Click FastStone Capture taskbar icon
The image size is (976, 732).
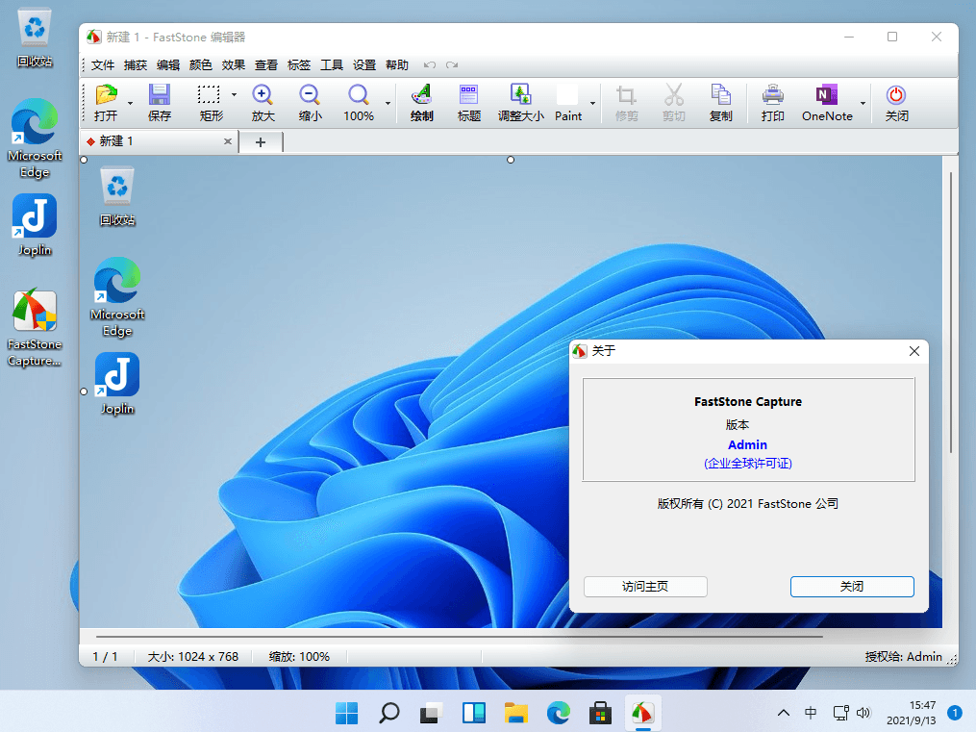point(642,713)
